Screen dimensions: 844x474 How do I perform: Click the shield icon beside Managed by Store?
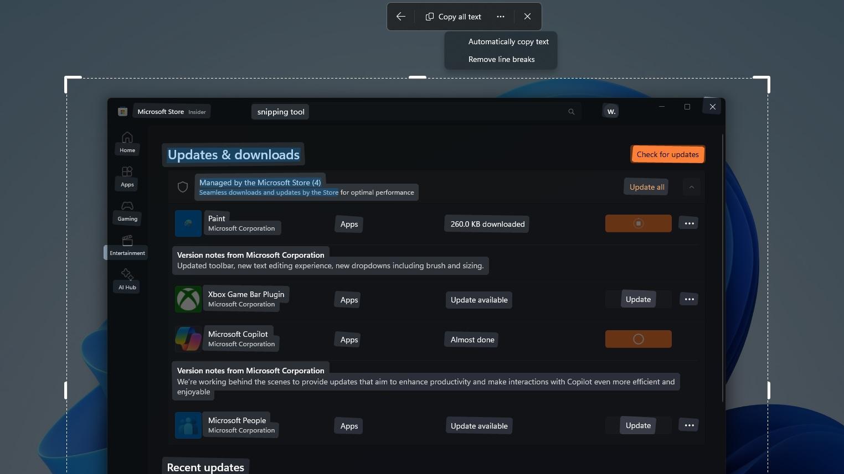tap(183, 187)
